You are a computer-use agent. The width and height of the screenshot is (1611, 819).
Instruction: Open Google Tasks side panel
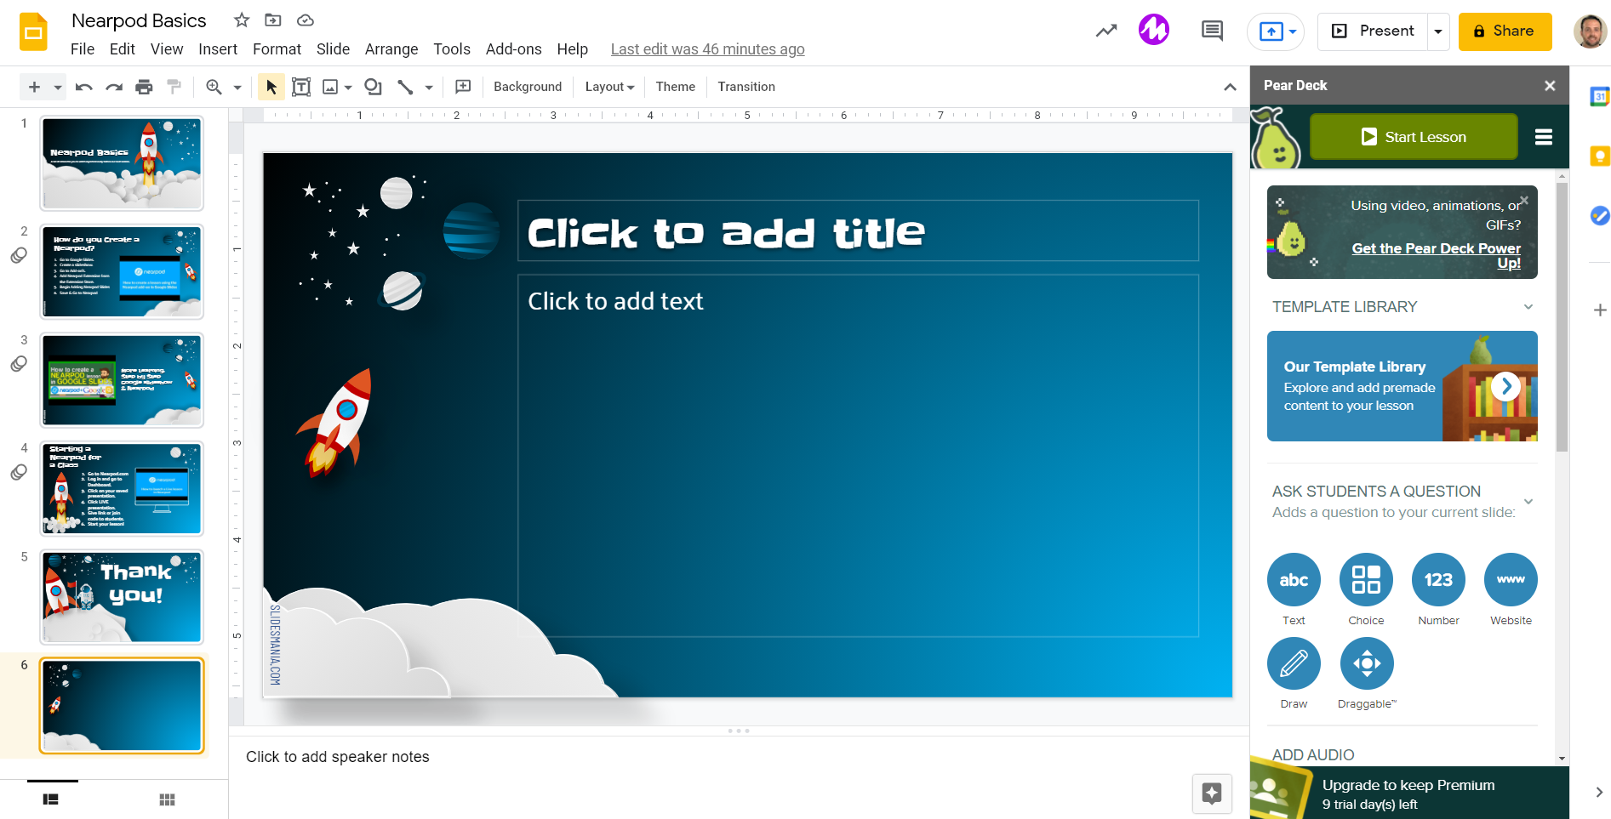(1600, 216)
